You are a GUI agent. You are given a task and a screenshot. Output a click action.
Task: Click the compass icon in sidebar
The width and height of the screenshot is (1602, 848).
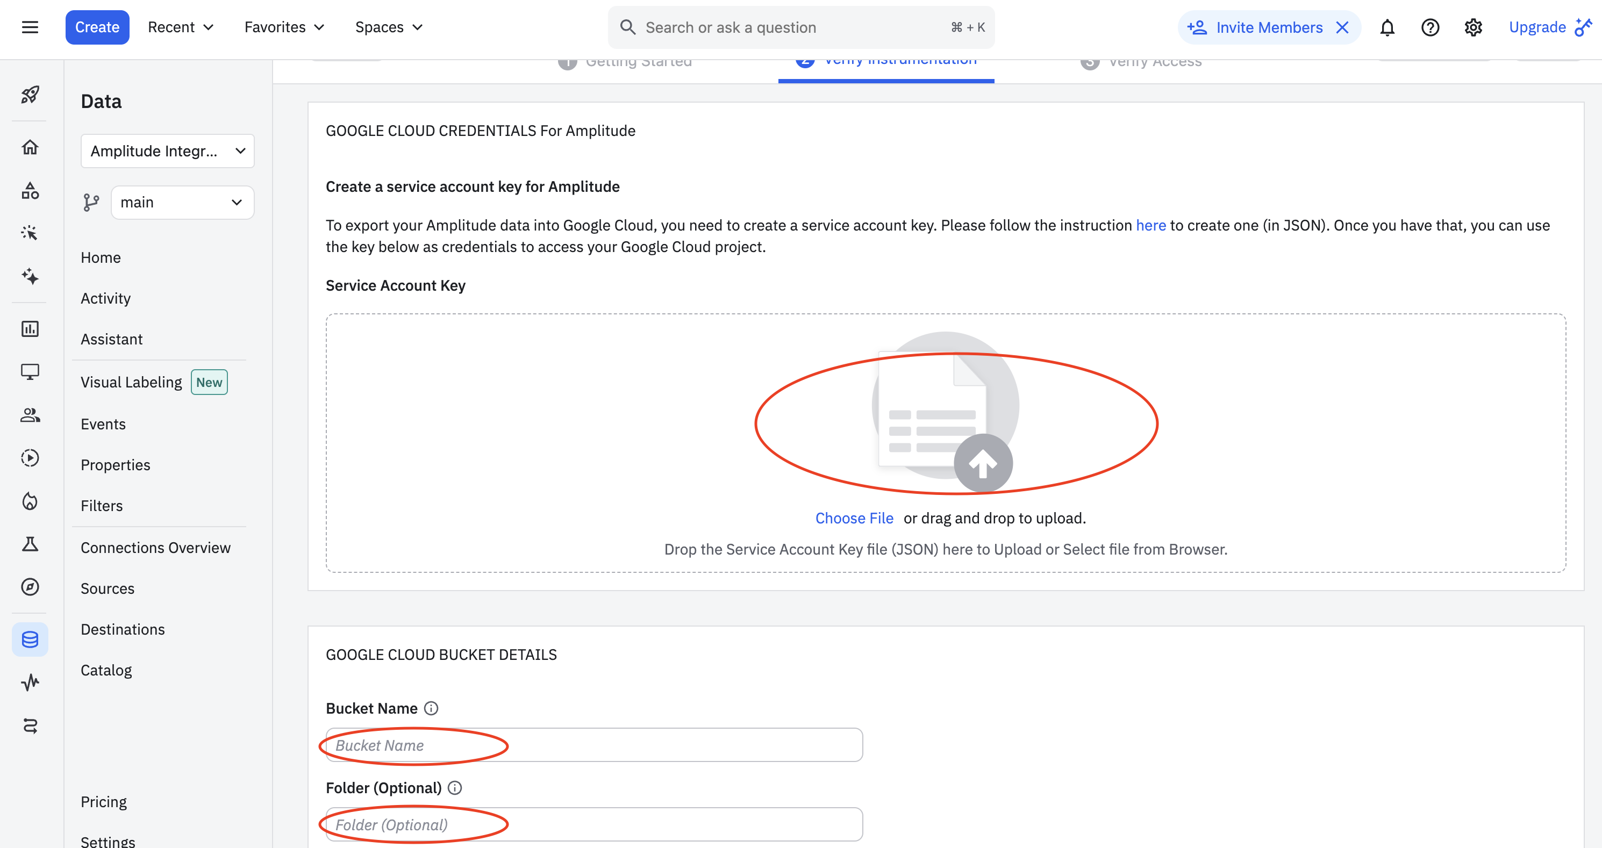30,587
